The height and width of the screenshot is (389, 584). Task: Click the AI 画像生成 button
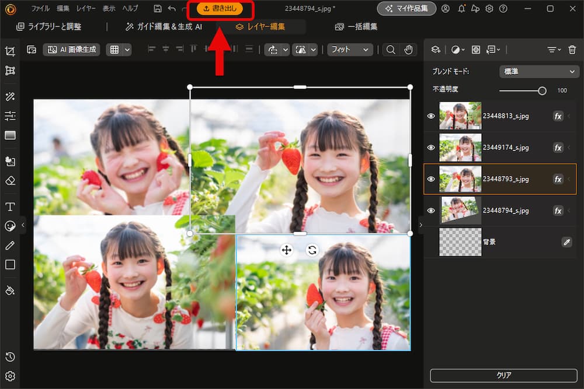click(x=71, y=50)
